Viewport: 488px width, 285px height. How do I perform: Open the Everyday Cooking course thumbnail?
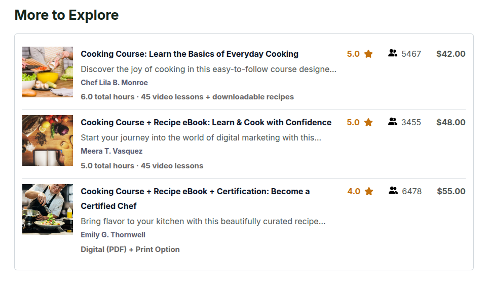(x=48, y=72)
